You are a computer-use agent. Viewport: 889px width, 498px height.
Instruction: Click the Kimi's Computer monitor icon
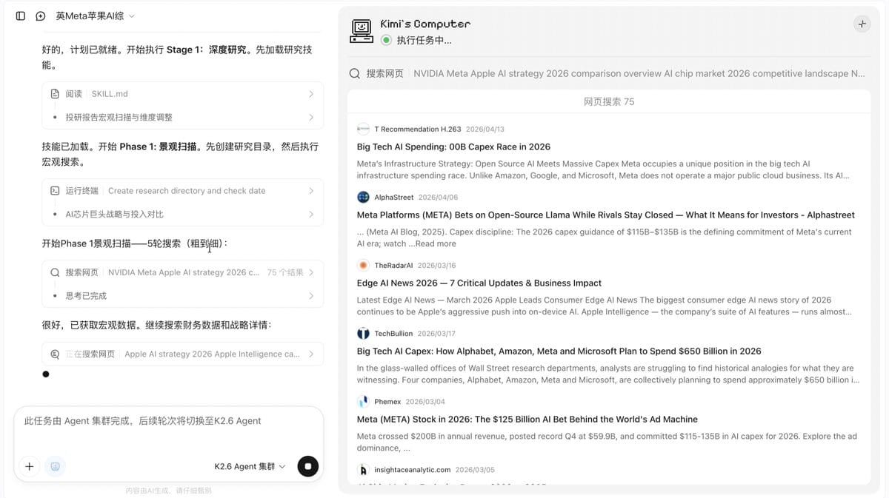pos(361,31)
